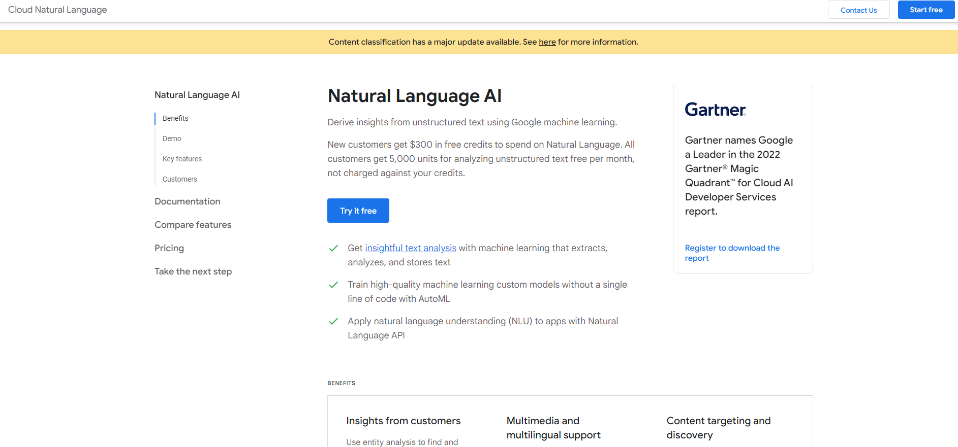Click Cloud Natural Language header title
The height and width of the screenshot is (447, 958).
57,10
